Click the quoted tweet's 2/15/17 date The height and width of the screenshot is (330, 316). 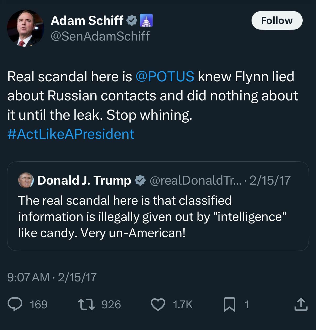(x=270, y=180)
